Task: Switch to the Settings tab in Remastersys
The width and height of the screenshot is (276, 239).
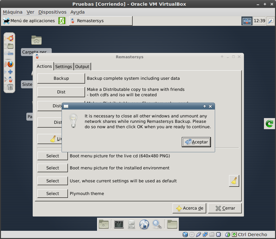Action: click(63, 66)
